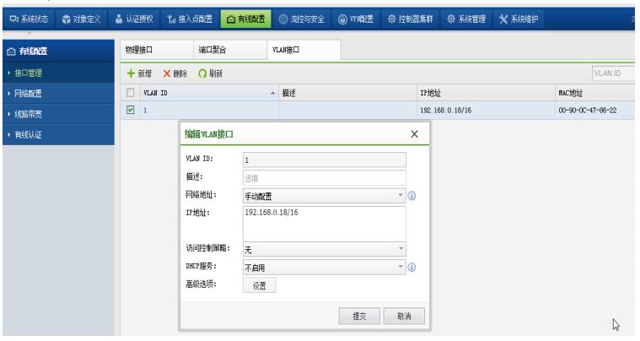
Task: Open the 网络地址 dropdown showing 手动配置
Action: [323, 194]
